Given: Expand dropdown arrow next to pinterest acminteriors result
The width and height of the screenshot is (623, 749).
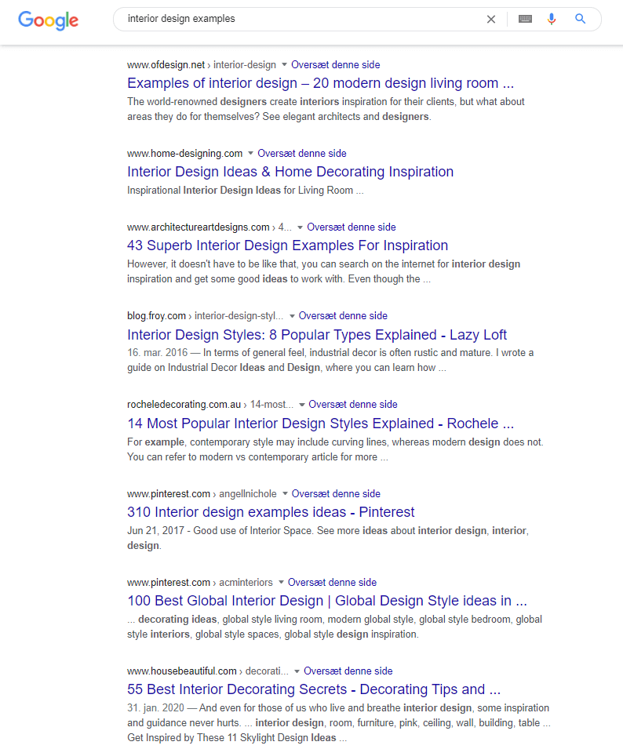Looking at the screenshot, I should pos(281,582).
